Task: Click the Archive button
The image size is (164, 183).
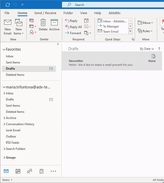Action: 54,25
